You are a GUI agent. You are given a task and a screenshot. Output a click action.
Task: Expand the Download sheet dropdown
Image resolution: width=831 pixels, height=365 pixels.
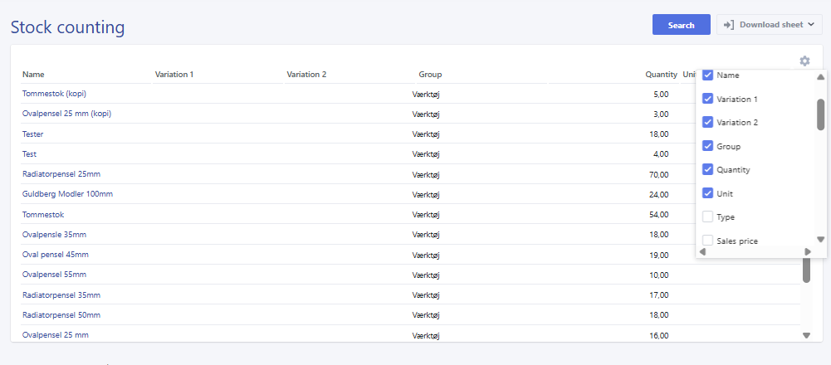809,25
